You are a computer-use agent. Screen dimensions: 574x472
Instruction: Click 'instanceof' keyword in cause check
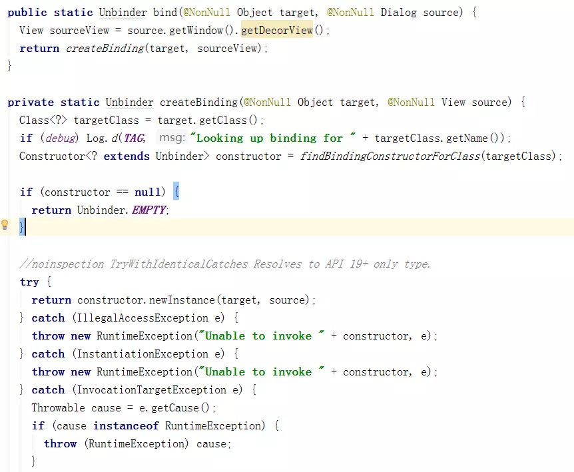126,425
